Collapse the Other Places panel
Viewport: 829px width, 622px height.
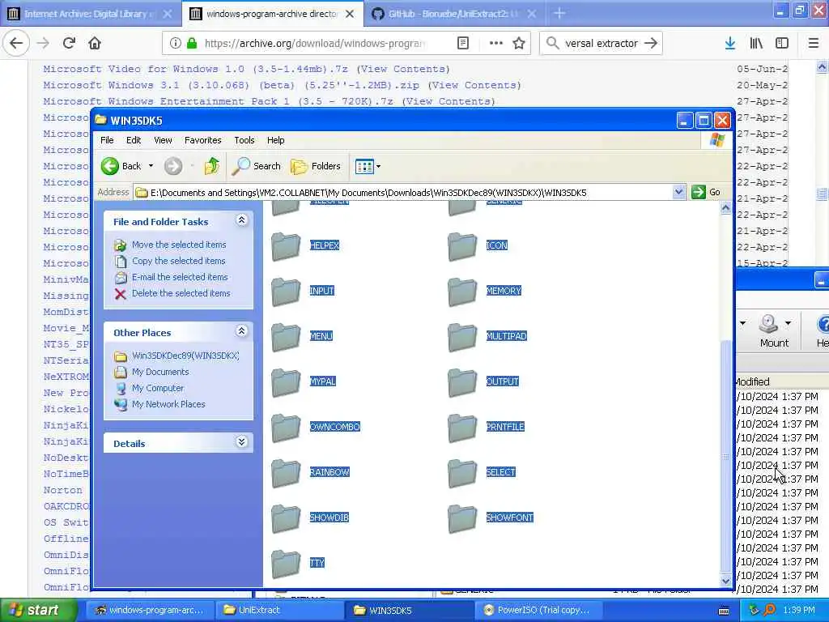point(241,331)
